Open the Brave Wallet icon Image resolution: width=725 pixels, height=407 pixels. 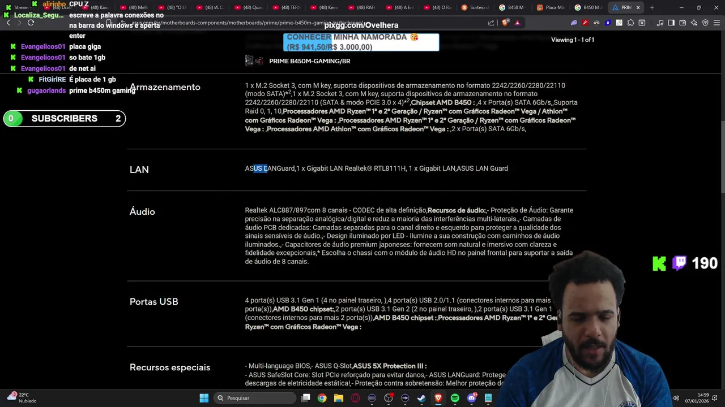[x=683, y=23]
